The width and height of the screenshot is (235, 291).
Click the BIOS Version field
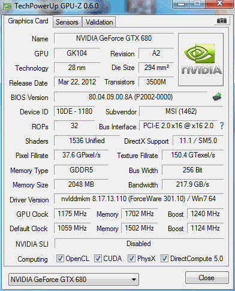(131, 97)
